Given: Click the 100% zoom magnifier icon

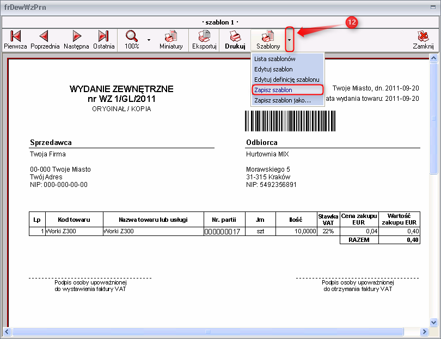Looking at the screenshot, I should point(132,40).
